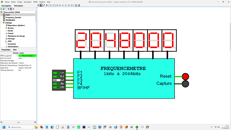Image resolution: width=231 pixels, height=130 pixels.
Task: Switch to the Propriétés tab
Action: coord(6,50)
